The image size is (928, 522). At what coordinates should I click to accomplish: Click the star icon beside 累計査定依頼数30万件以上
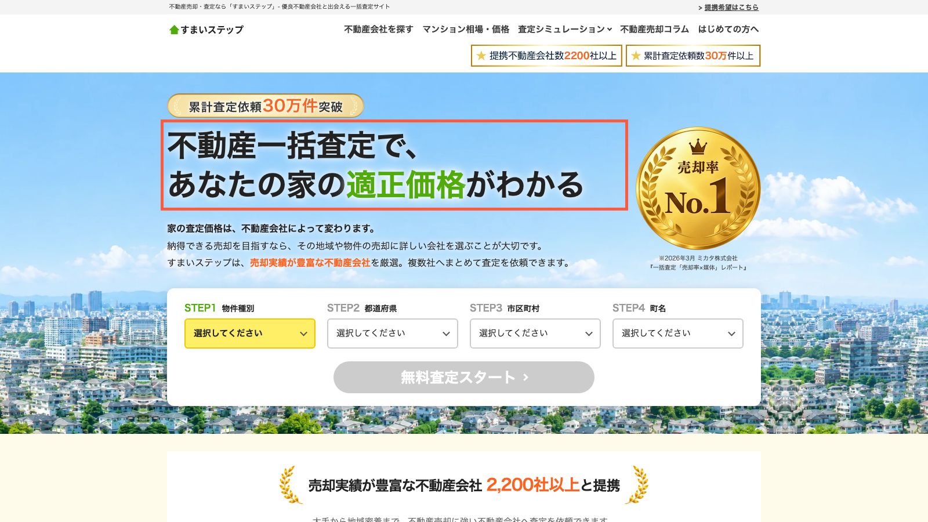tap(636, 56)
